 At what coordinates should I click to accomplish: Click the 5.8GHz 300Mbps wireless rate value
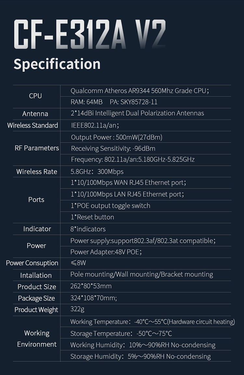pyautogui.click(x=97, y=172)
